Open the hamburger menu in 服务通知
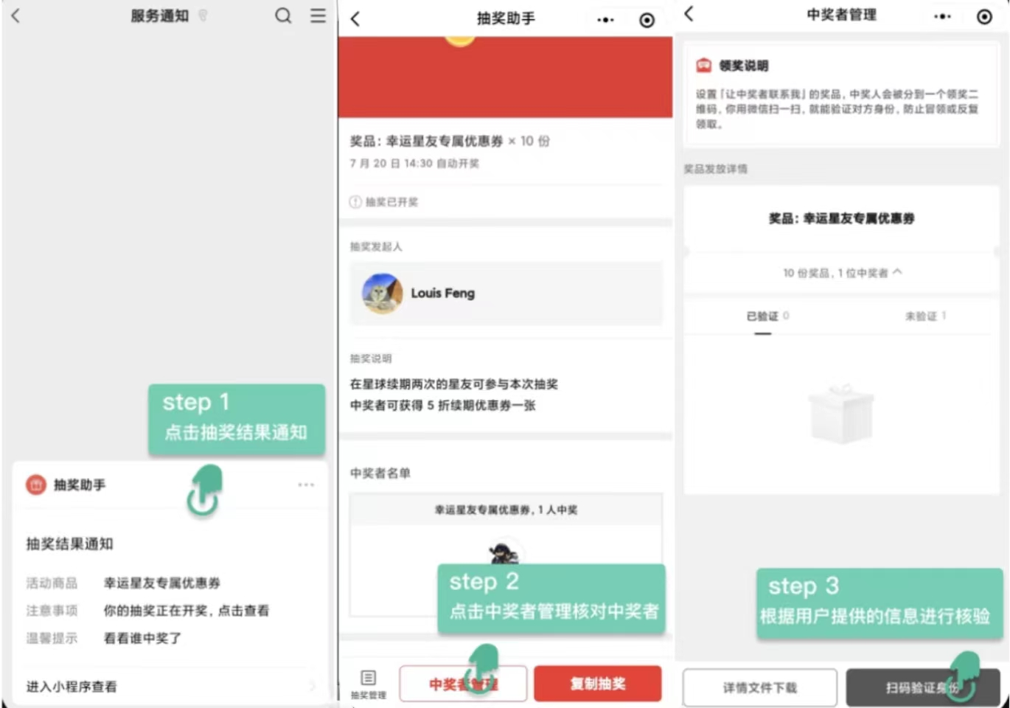Image resolution: width=1010 pixels, height=708 pixels. click(318, 15)
